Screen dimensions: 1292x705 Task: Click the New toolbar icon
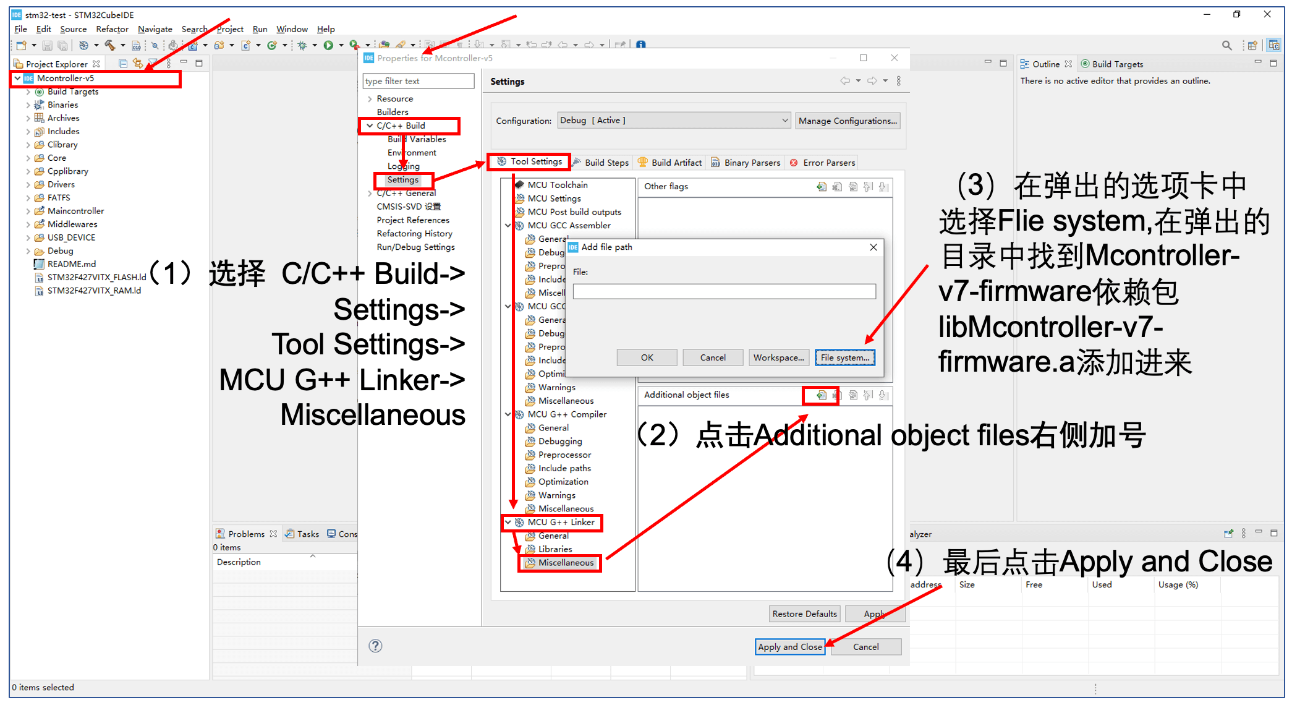22,45
